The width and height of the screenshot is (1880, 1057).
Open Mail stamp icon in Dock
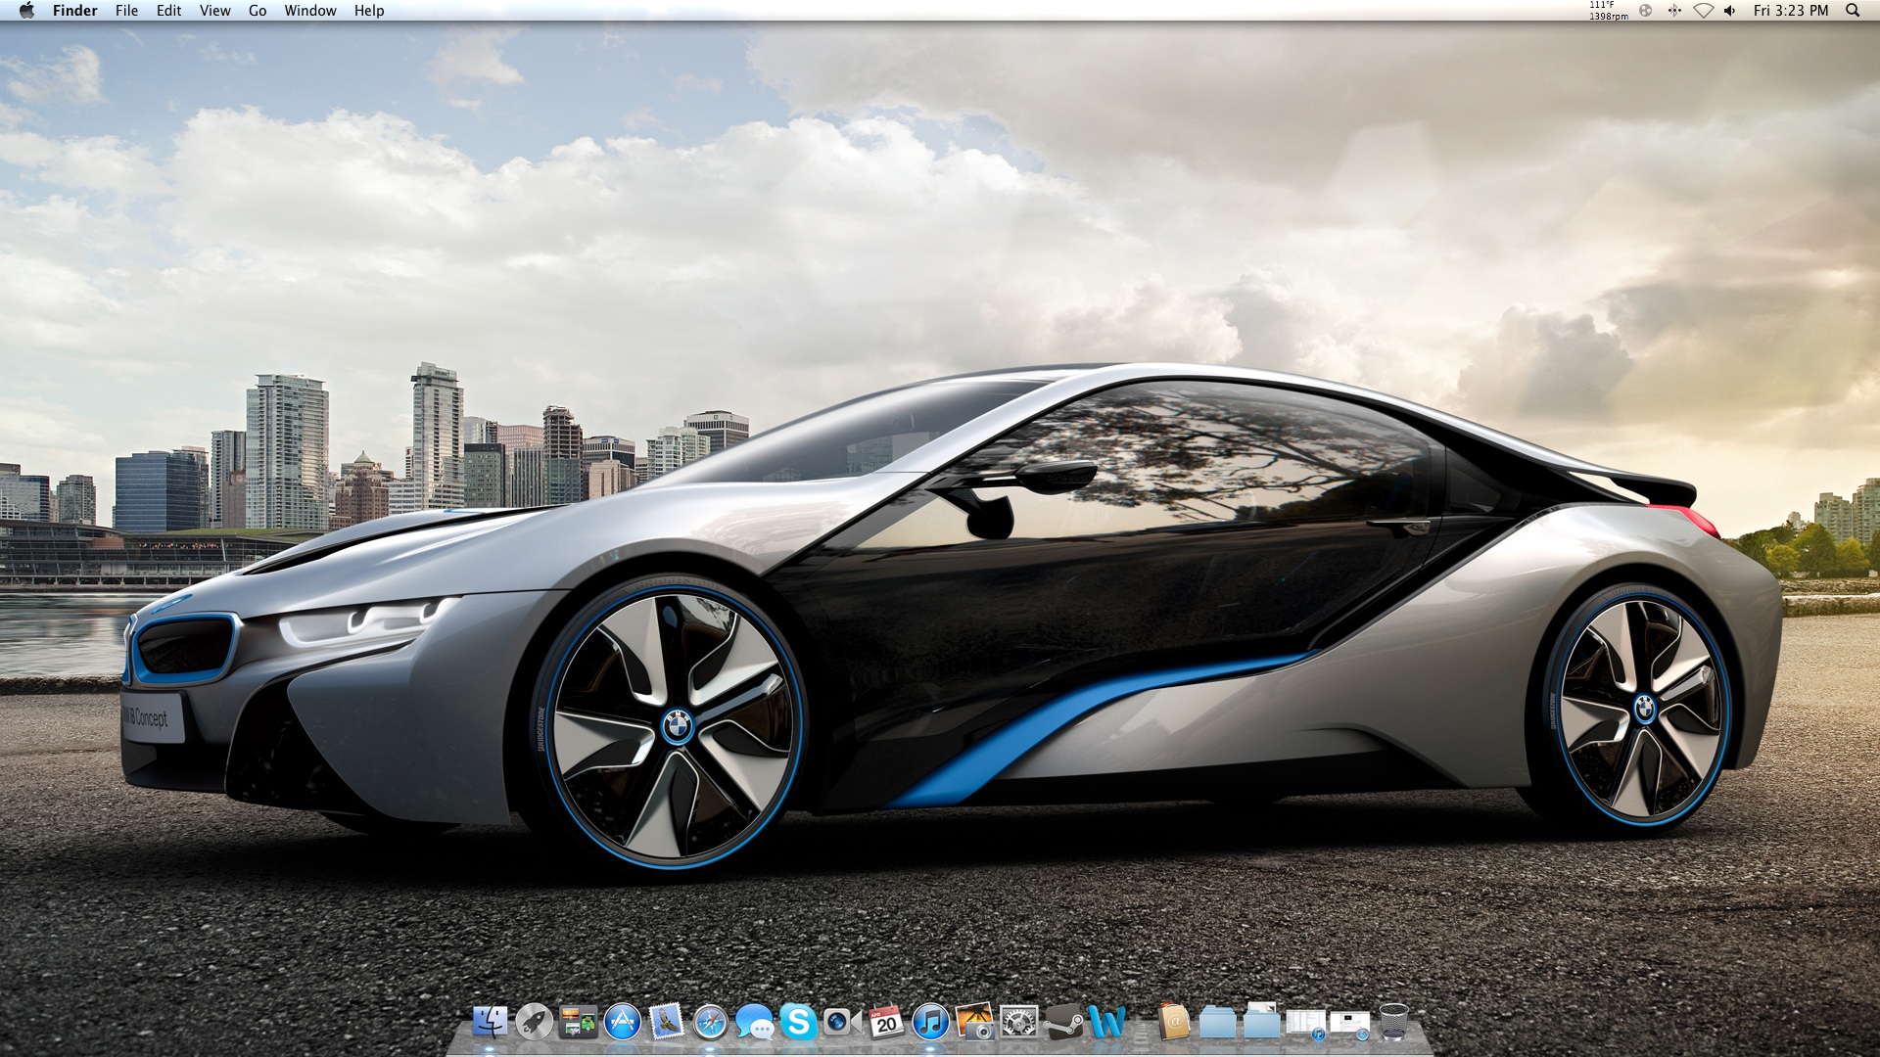pos(667,1022)
